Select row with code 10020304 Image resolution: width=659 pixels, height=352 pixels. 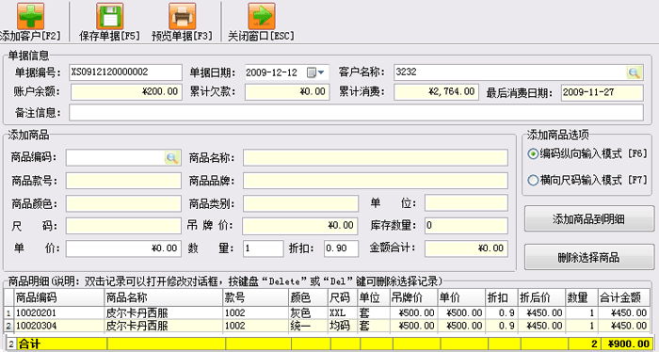pos(327,326)
